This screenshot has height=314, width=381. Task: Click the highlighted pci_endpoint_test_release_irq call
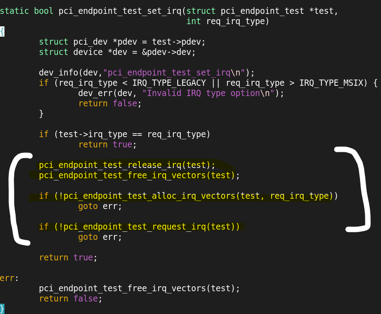(127, 165)
